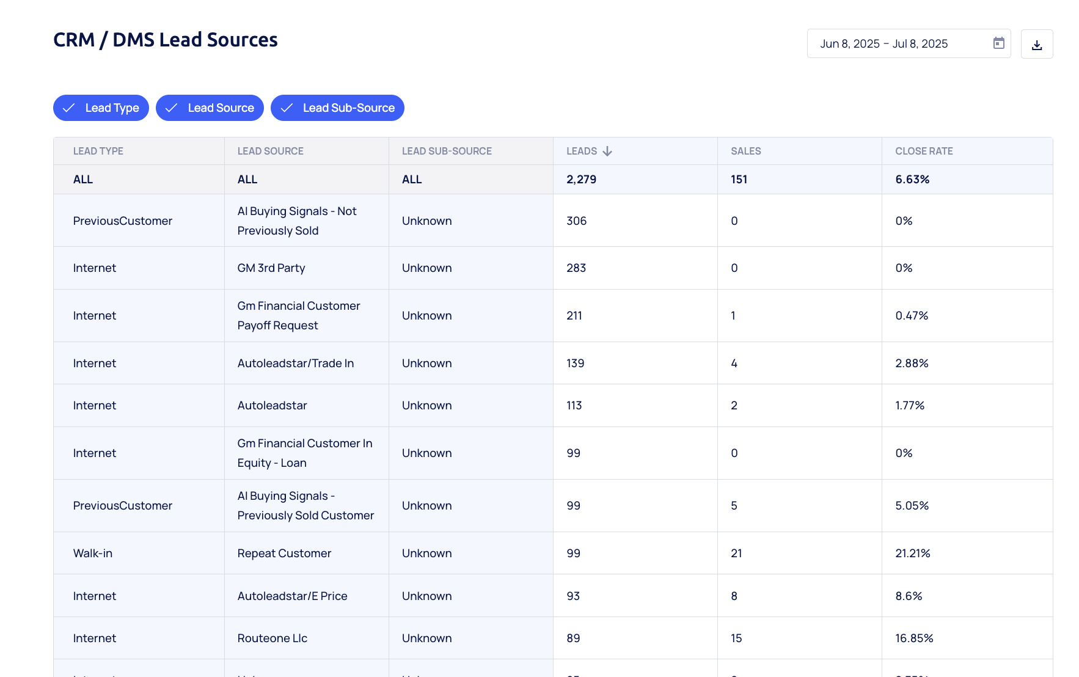Screen dimensions: 1079x677
Task: Click the Leads sort arrow icon
Action: (x=607, y=152)
